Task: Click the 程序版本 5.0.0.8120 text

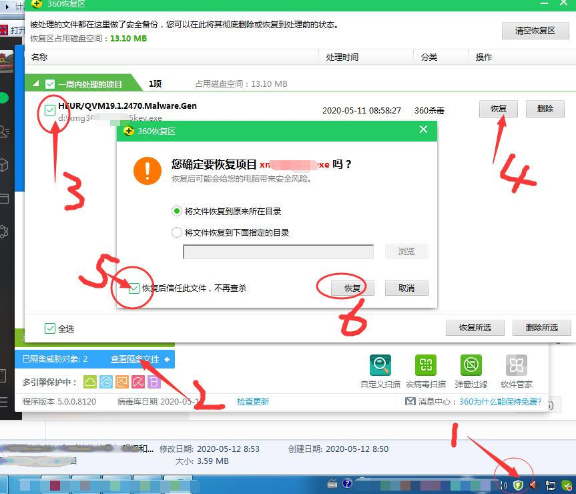Action: 59,402
